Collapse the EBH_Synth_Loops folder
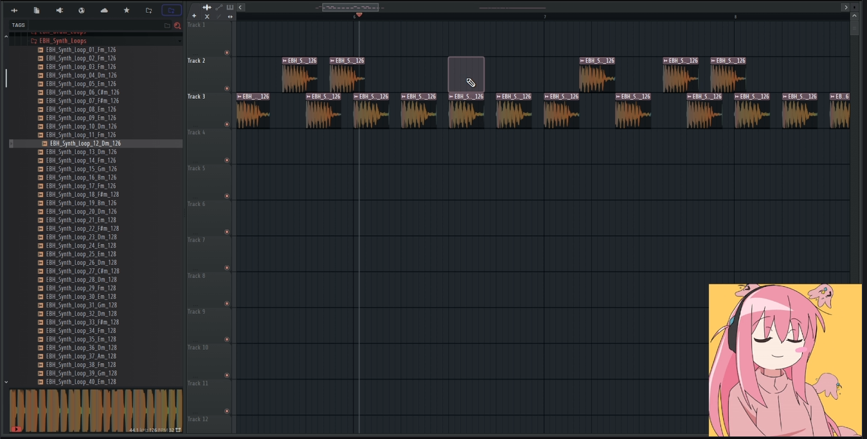The image size is (867, 439). [x=62, y=41]
